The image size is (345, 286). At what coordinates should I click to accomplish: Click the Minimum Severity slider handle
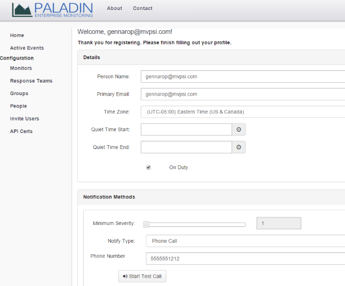point(147,224)
